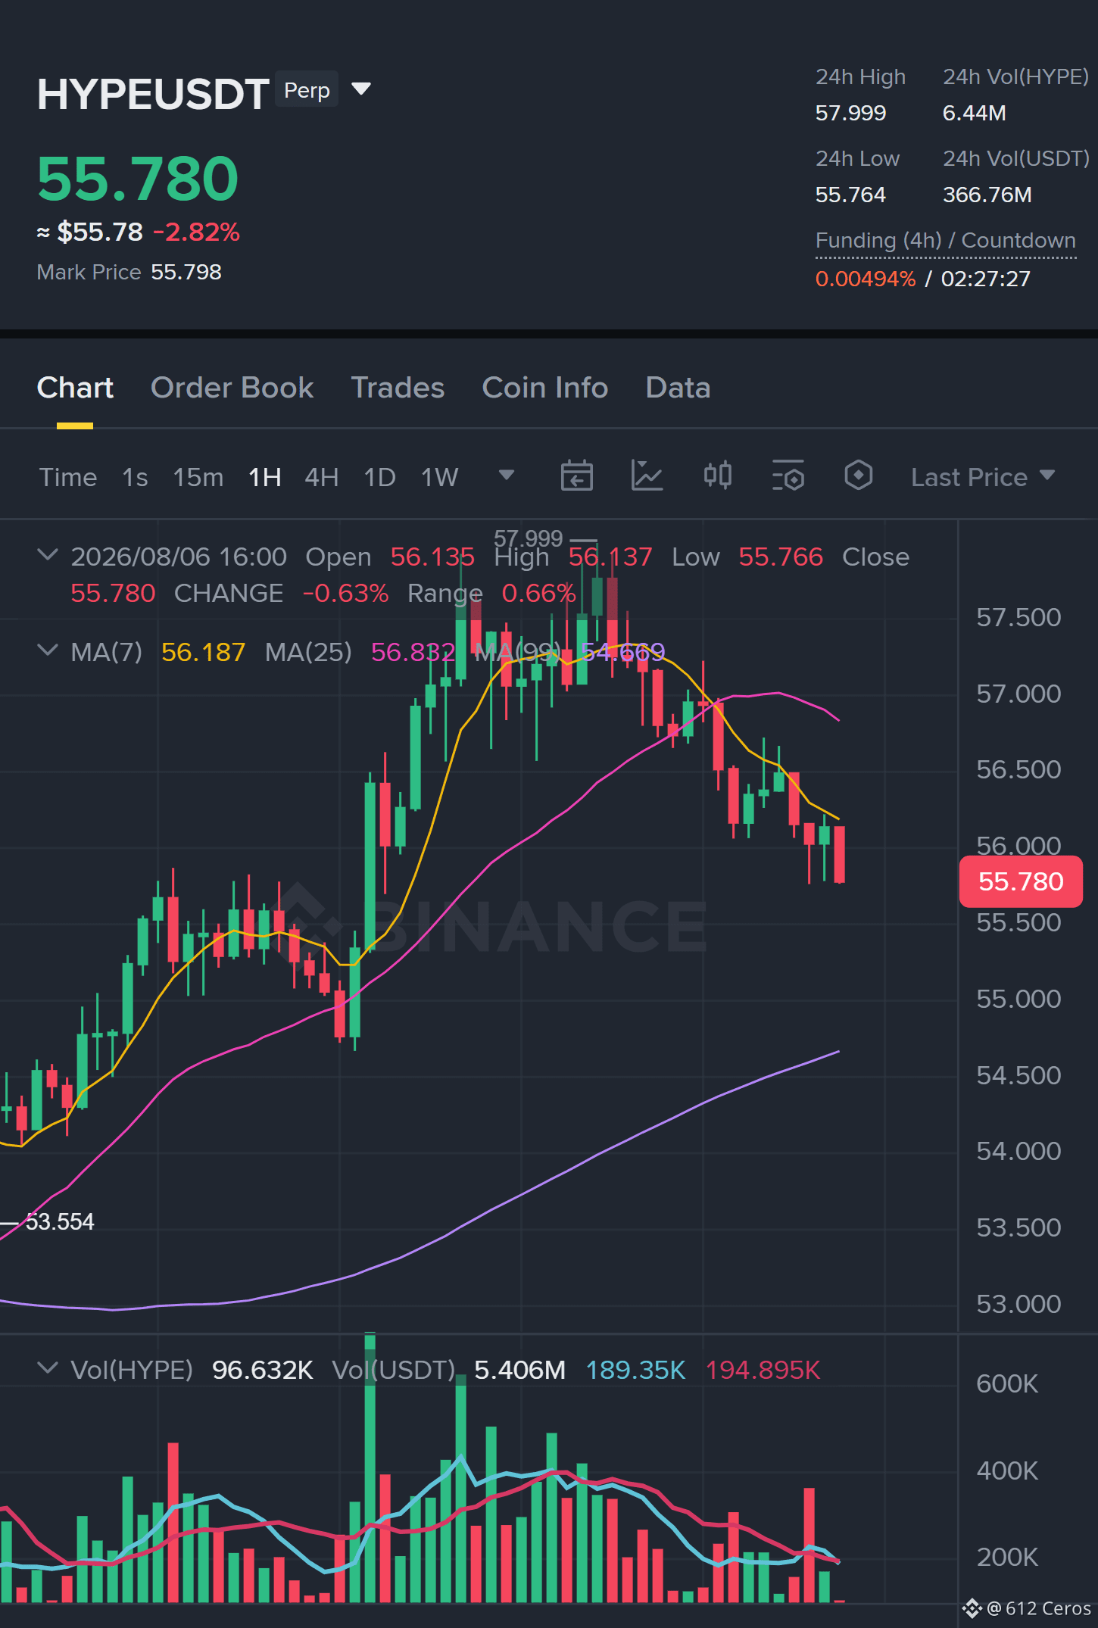Select the 1s chart interval
Viewport: 1098px width, 1628px height.
coord(135,477)
